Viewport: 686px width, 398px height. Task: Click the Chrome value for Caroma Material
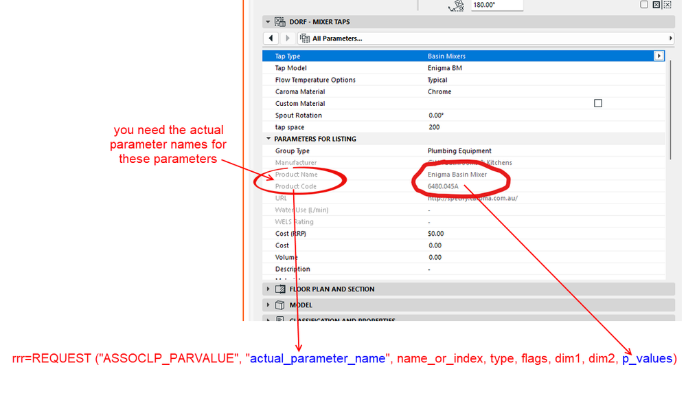[x=439, y=91]
